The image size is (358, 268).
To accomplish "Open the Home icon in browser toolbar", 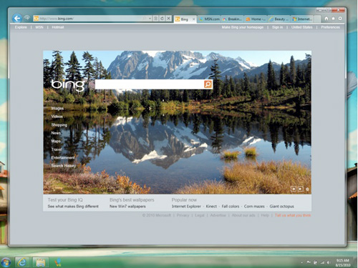I will click(326, 19).
